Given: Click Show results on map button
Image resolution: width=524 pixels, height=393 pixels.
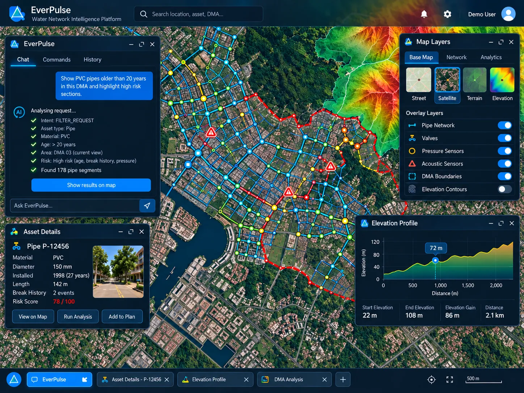Looking at the screenshot, I should click(x=91, y=185).
